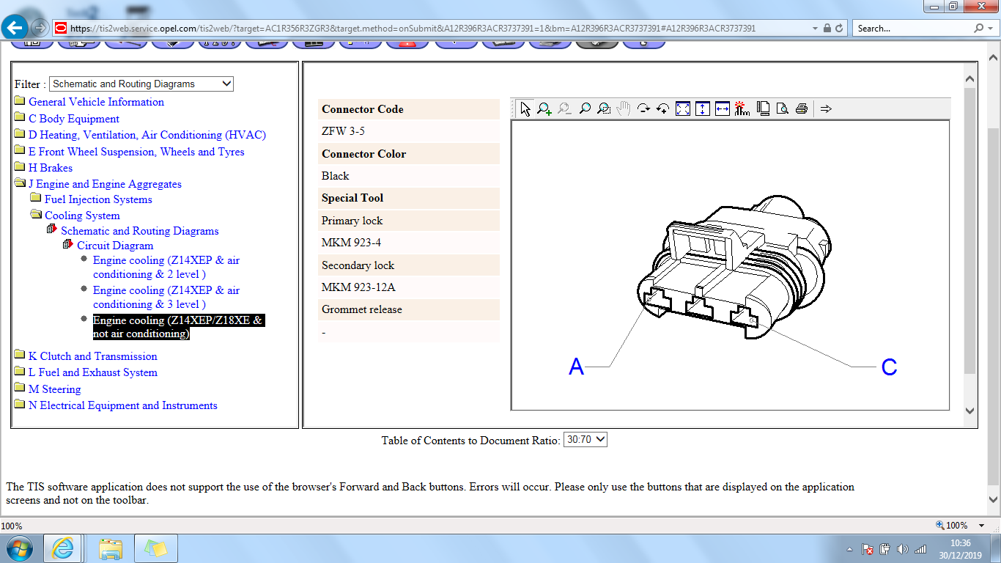
Task: Fit diagram to full window
Action: click(683, 108)
